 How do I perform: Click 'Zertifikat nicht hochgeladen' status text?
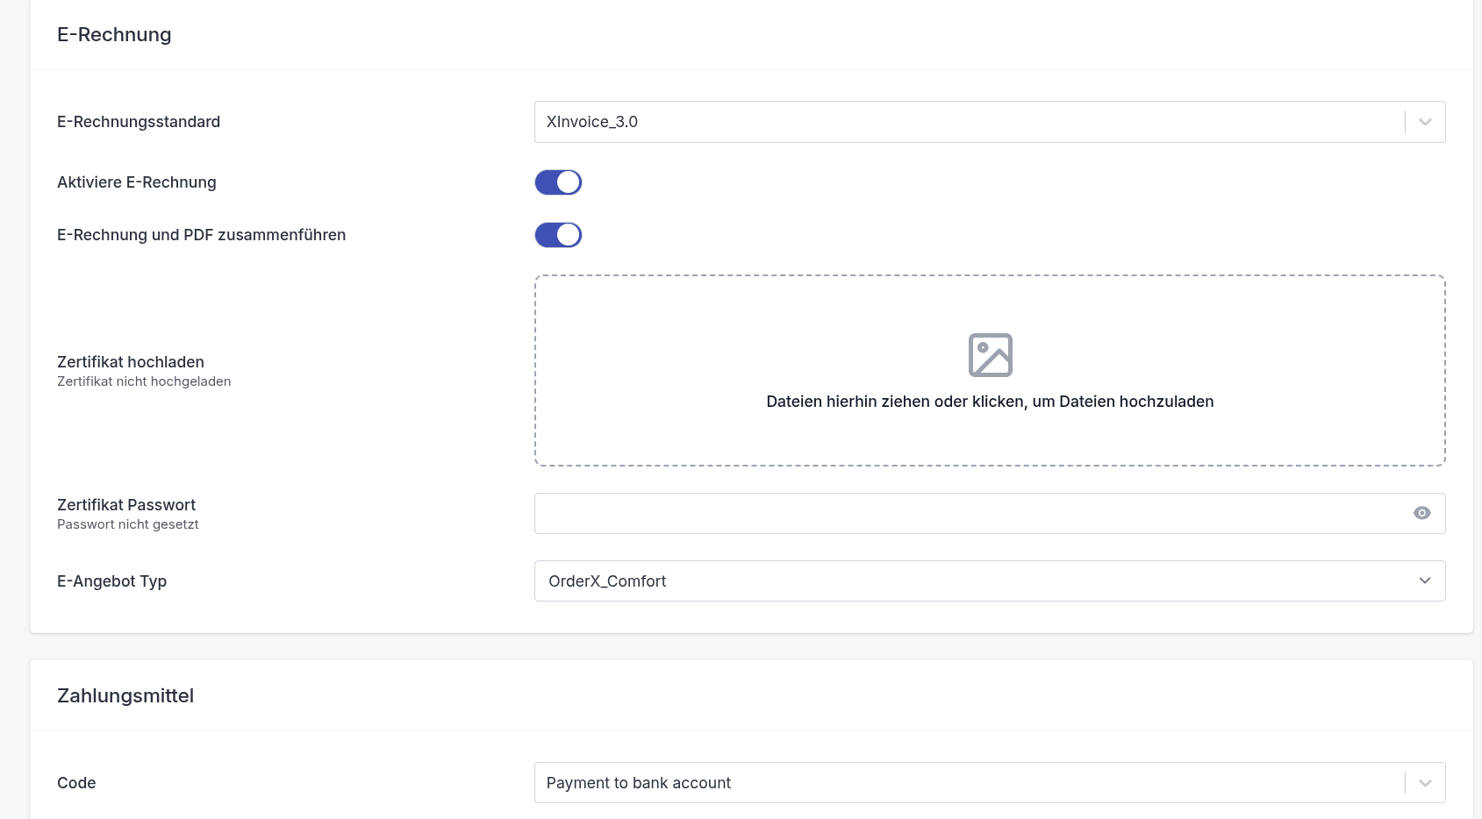(x=144, y=381)
